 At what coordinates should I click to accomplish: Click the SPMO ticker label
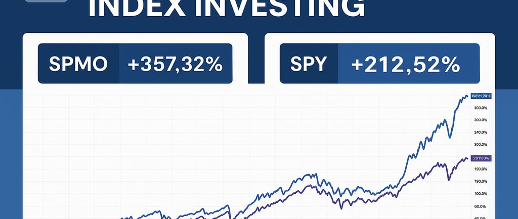coord(78,64)
